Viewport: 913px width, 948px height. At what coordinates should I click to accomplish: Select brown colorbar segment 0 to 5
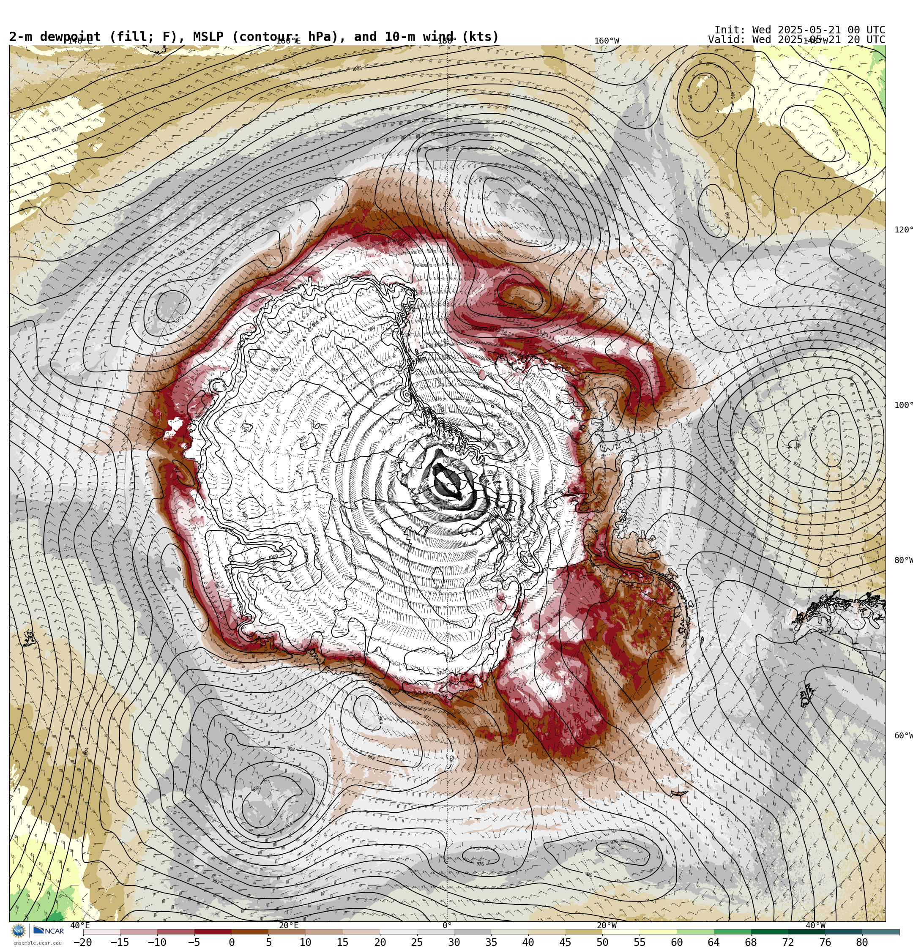tap(250, 932)
